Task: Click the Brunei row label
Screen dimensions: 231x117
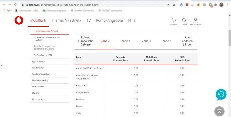Action: pos(79,106)
